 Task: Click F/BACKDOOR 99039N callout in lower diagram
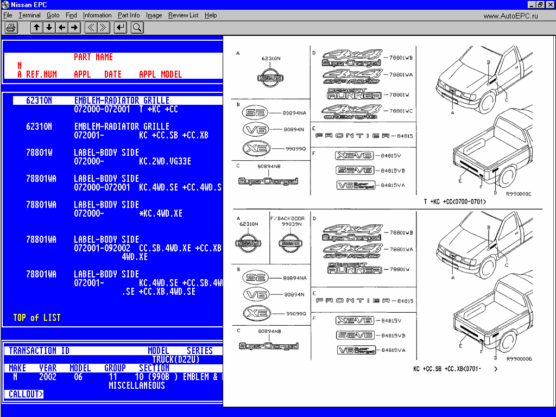pyautogui.click(x=288, y=222)
